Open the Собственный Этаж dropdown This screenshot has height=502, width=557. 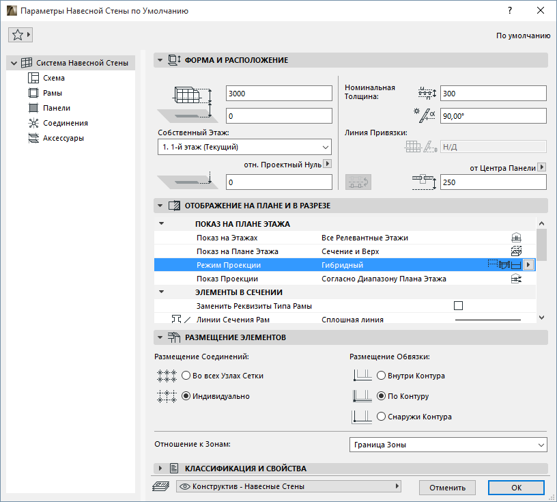[243, 147]
